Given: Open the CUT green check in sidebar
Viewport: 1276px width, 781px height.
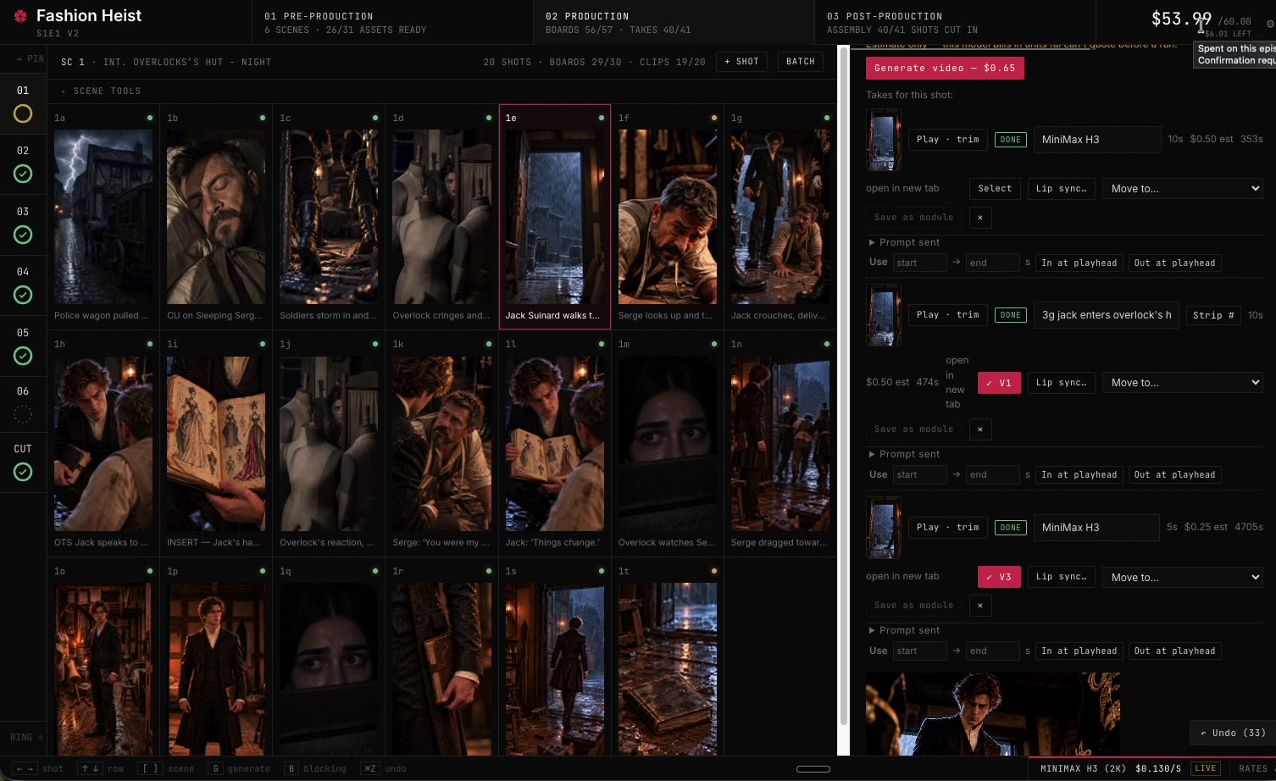Looking at the screenshot, I should (23, 472).
